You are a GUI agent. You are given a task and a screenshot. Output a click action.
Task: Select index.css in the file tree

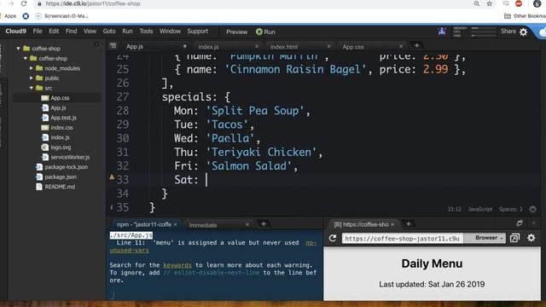(x=61, y=127)
